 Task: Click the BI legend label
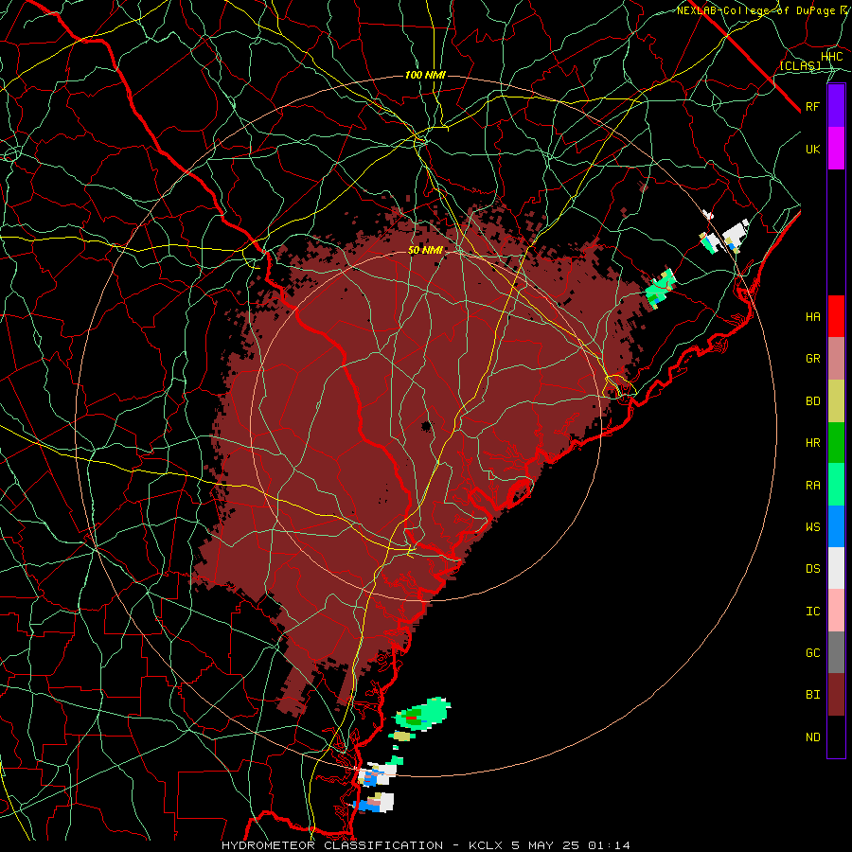click(x=812, y=695)
